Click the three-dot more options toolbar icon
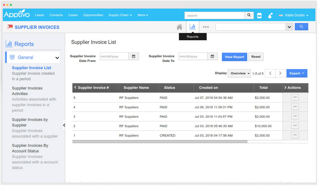319x186 pixels. point(206,27)
